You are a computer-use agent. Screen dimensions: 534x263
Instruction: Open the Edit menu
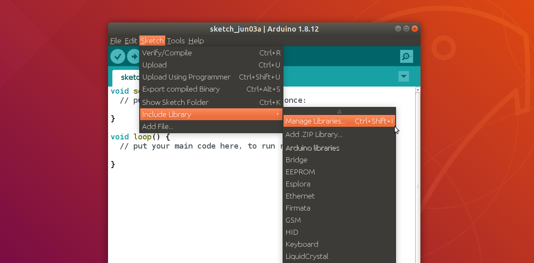pos(131,41)
